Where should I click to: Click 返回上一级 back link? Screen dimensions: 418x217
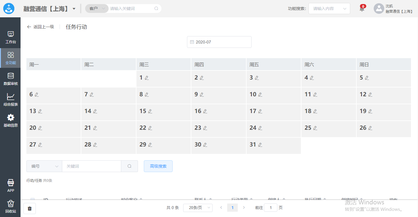coord(41,27)
